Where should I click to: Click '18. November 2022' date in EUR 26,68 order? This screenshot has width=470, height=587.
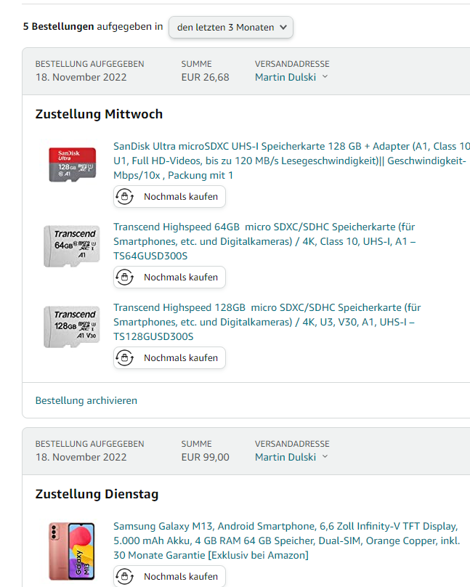[x=81, y=77]
